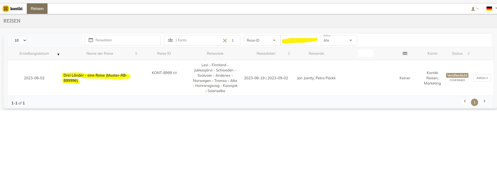Go to next page arrow
This screenshot has height=191, width=497.
coord(484,101)
